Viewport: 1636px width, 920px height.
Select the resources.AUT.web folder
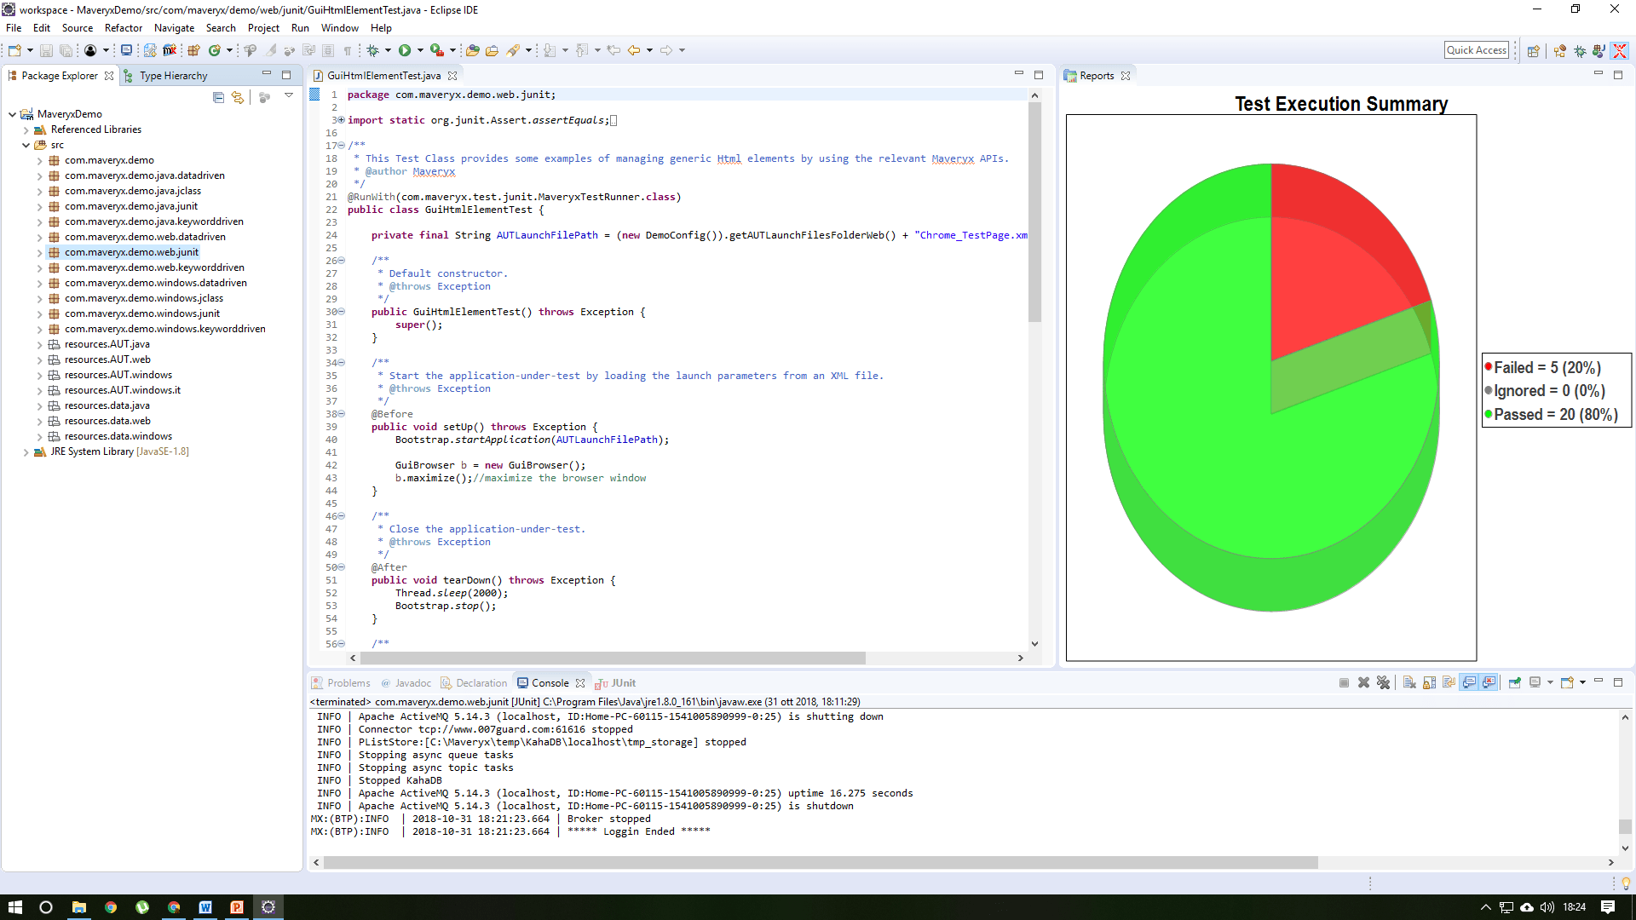pyautogui.click(x=107, y=359)
